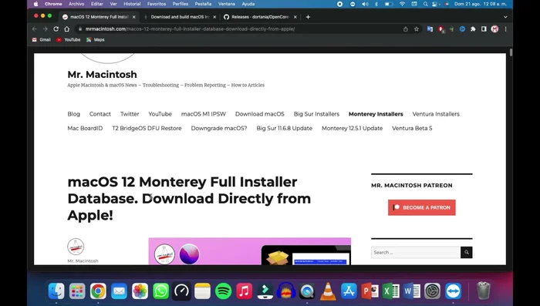Click the Mr. Macintosh site title

103,74
